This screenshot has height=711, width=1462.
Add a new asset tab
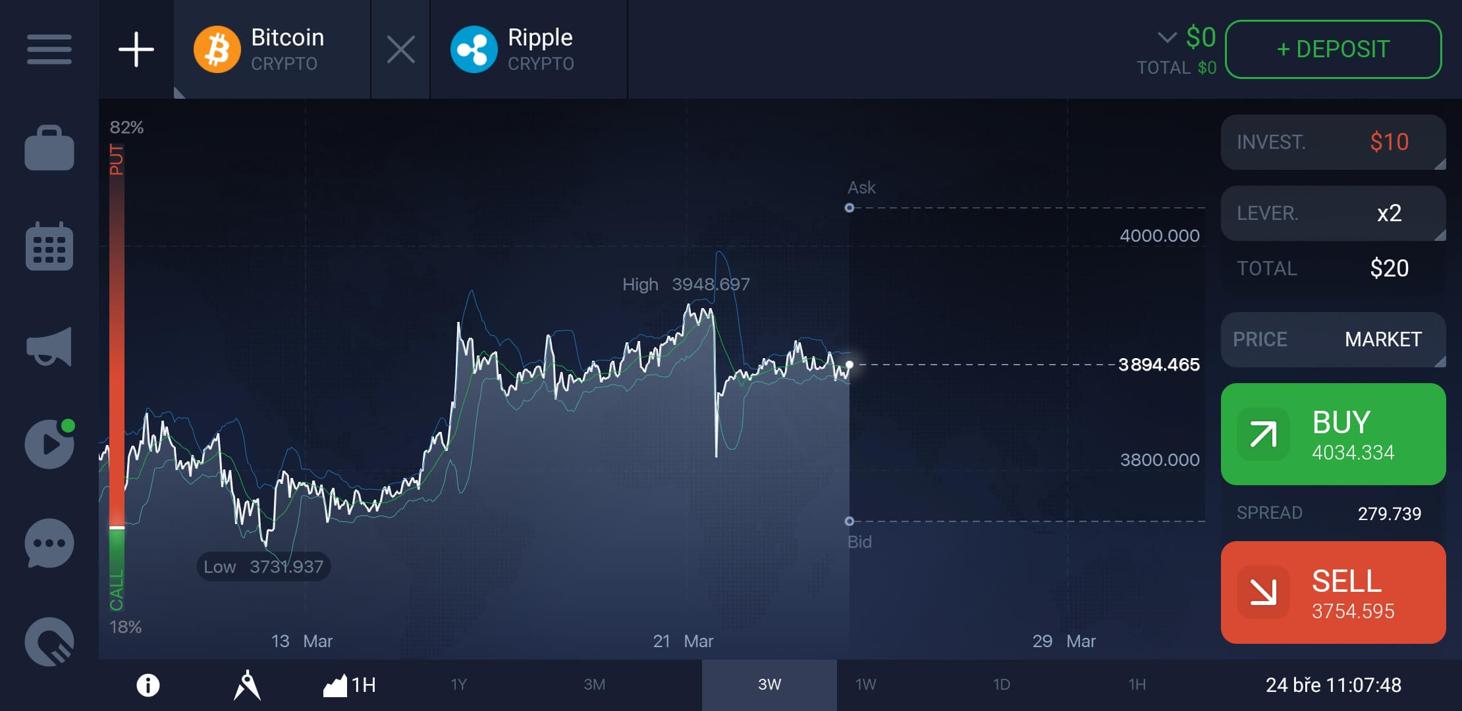pos(136,49)
